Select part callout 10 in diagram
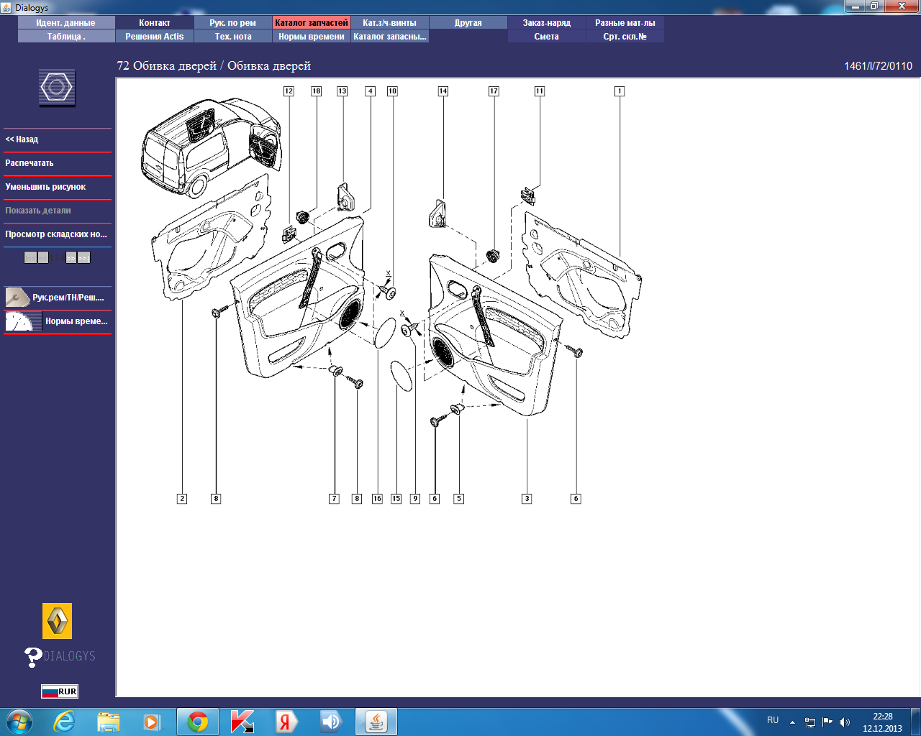Screen dimensions: 921x736 (392, 91)
